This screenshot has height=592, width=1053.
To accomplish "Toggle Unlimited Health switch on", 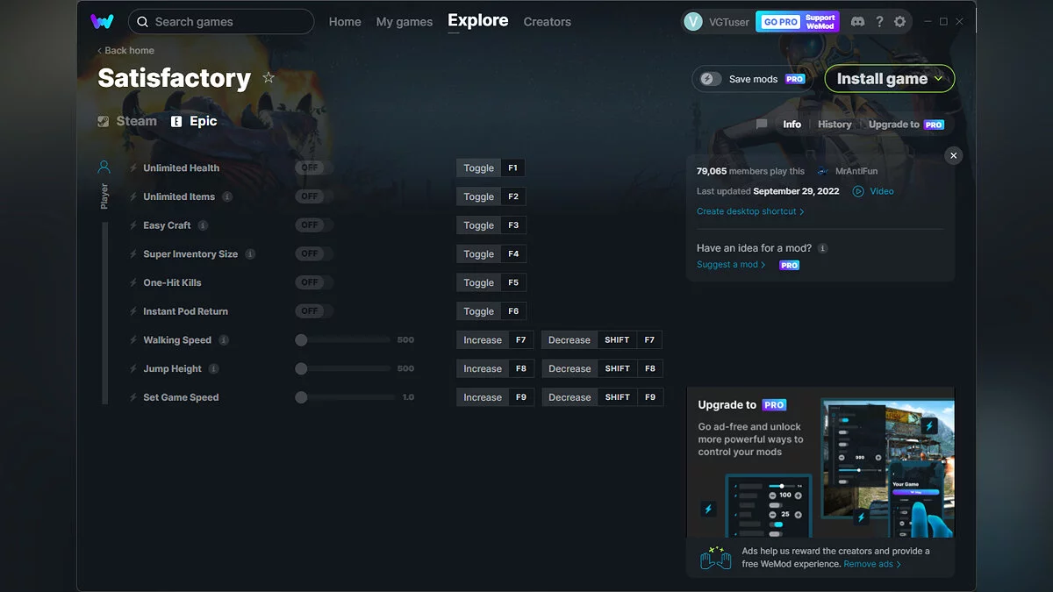I will pos(313,168).
